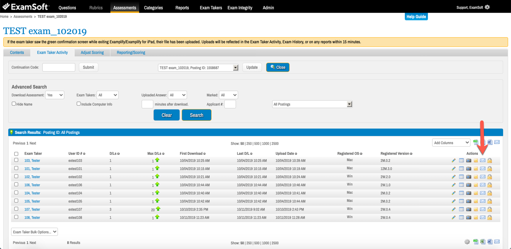Open the table view icon for 108, Tester
This screenshot has width=511, height=249.
(461, 217)
